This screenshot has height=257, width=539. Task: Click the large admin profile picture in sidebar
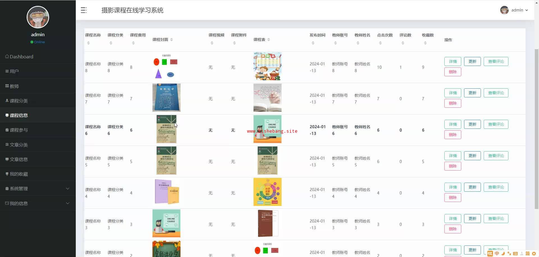[38, 17]
